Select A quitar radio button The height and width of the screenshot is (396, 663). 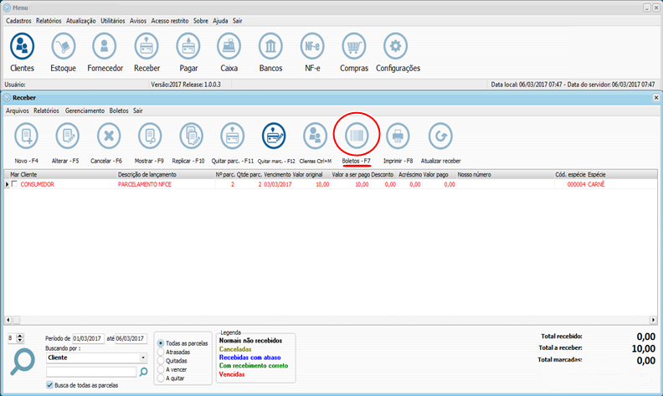161,378
